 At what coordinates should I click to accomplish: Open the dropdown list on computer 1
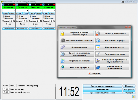point(14,10)
